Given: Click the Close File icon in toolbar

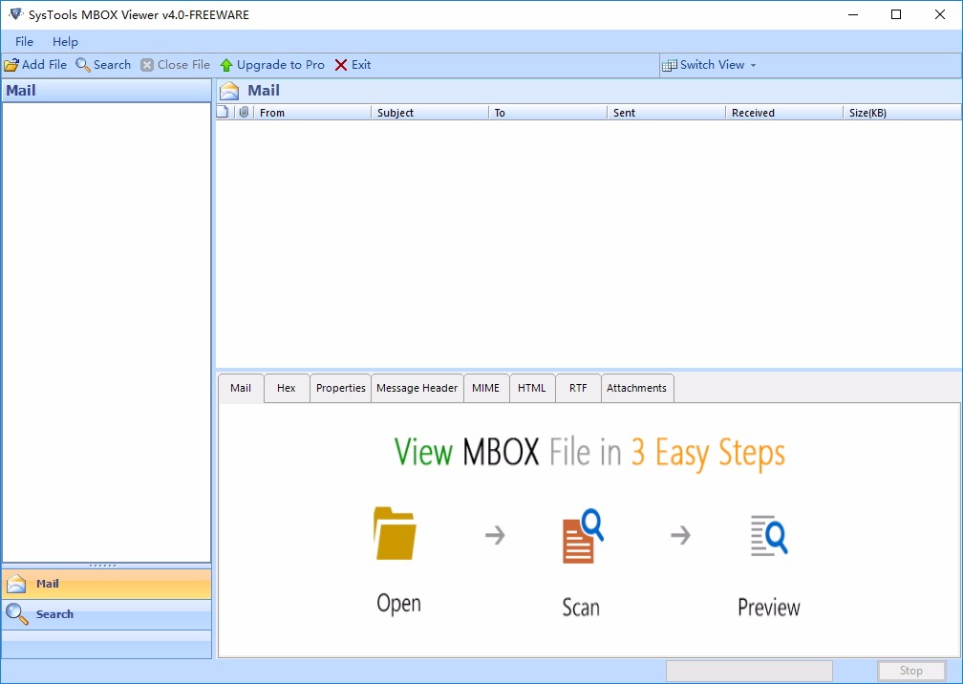Looking at the screenshot, I should tap(147, 65).
